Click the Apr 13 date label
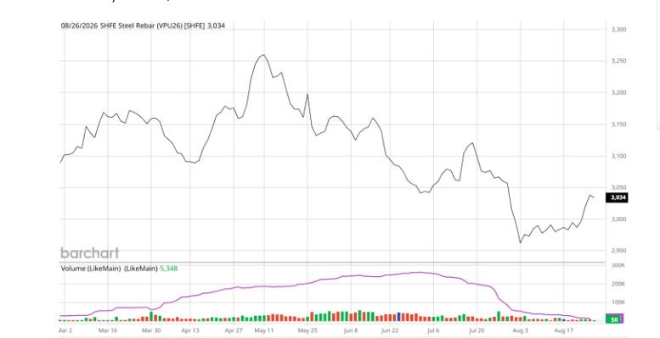The image size is (660, 338). pyautogui.click(x=189, y=330)
